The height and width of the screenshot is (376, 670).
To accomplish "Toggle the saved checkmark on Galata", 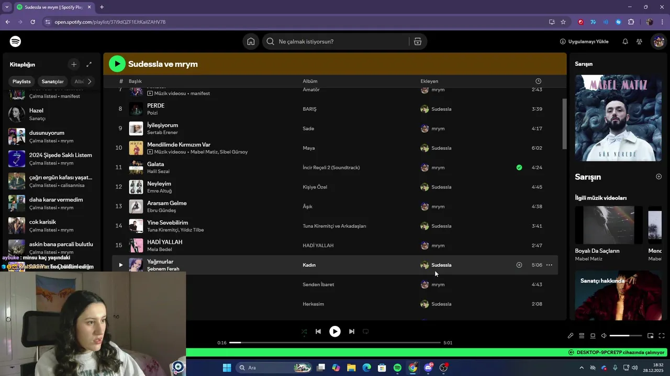I will pos(519,168).
